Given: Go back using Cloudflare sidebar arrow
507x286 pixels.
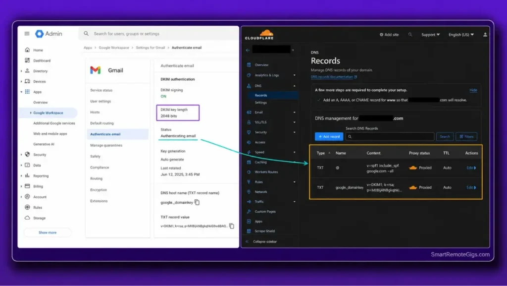Looking at the screenshot, I should [x=248, y=50].
